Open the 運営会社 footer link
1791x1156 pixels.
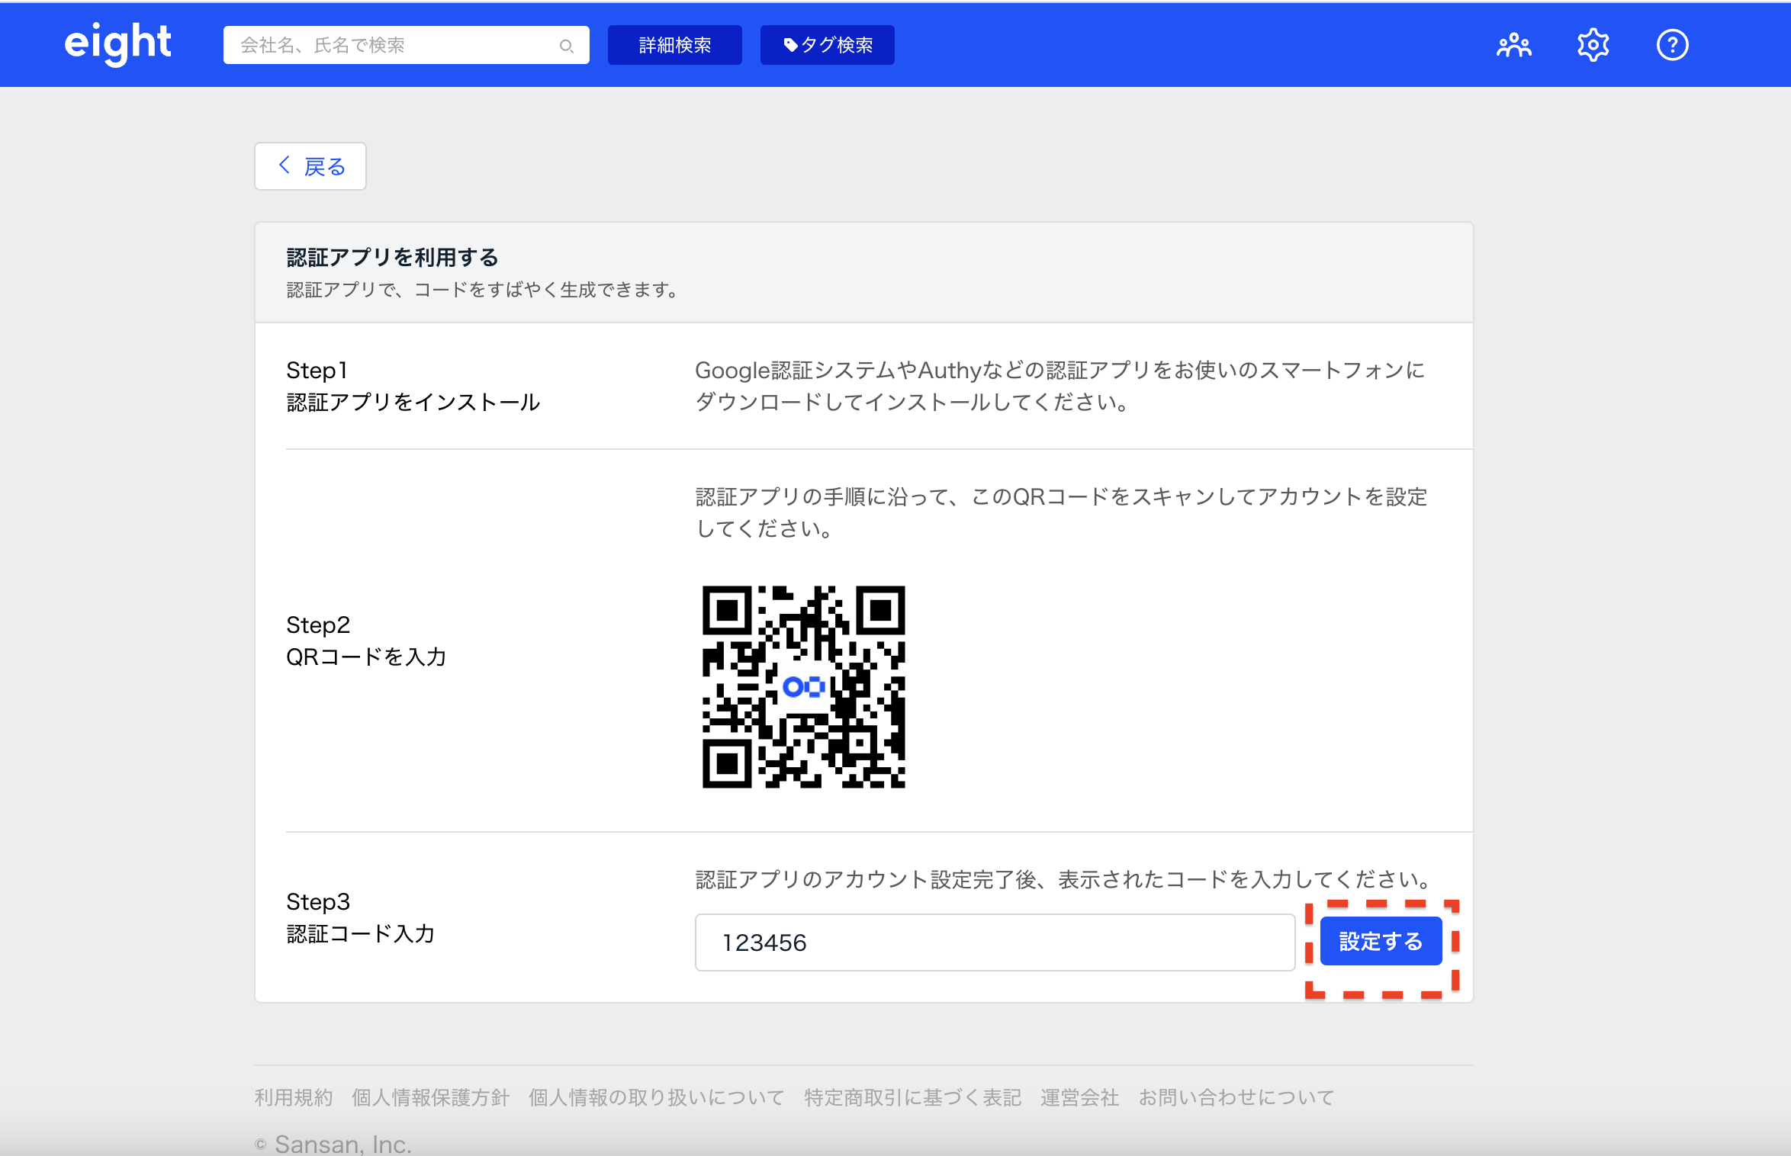pyautogui.click(x=1079, y=1097)
